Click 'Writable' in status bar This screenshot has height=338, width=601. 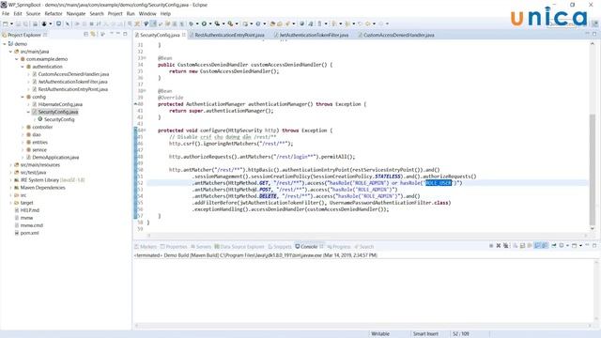(x=380, y=334)
